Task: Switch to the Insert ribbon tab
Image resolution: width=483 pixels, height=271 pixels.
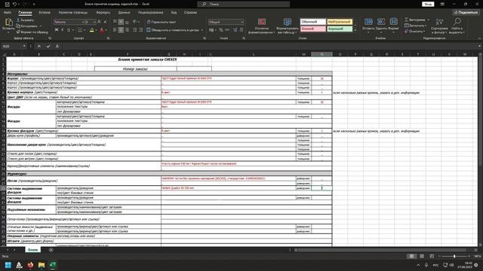Action: pyautogui.click(x=45, y=13)
